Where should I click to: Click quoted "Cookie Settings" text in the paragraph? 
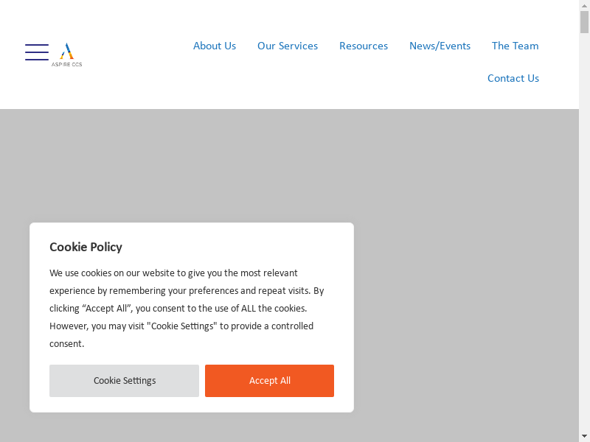click(181, 326)
